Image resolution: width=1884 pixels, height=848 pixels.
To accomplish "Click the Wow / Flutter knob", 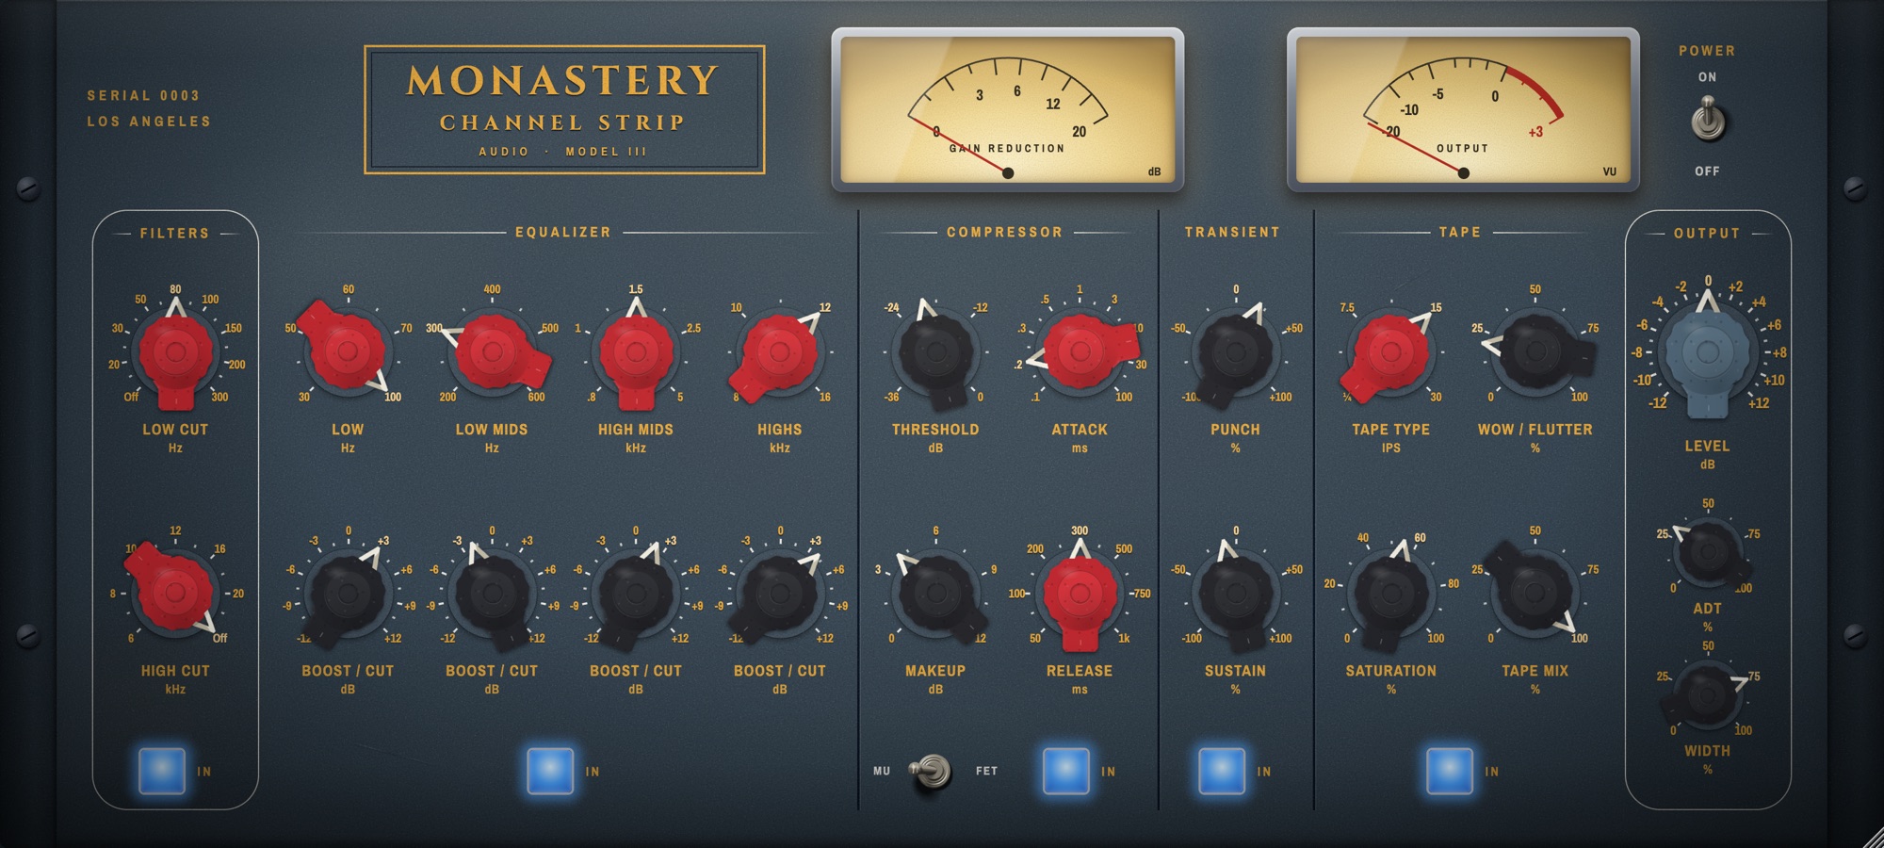I will [1535, 352].
